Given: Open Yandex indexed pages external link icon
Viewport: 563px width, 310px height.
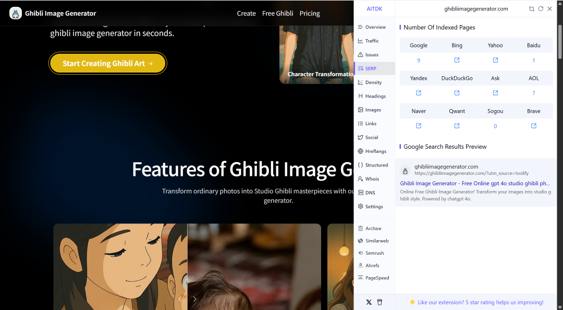Looking at the screenshot, I should (419, 93).
